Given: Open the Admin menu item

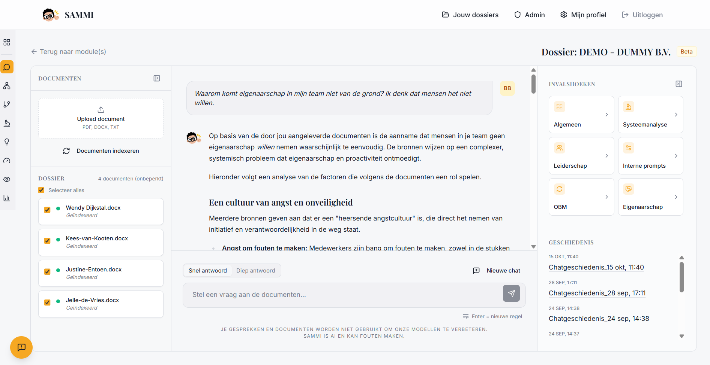Looking at the screenshot, I should click(x=530, y=15).
